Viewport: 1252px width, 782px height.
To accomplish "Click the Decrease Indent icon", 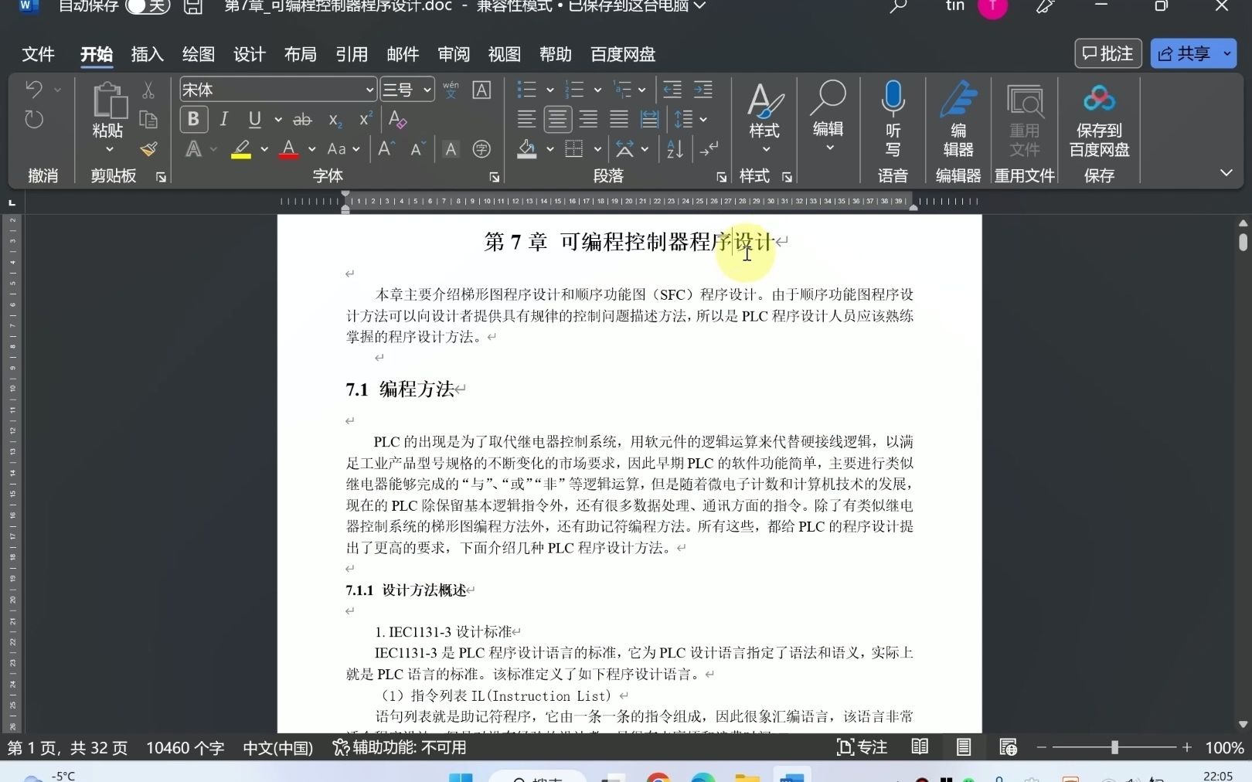I will point(672,90).
